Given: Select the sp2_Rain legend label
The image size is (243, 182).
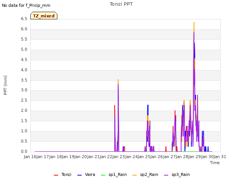Looking at the screenshot, I should (149, 174).
